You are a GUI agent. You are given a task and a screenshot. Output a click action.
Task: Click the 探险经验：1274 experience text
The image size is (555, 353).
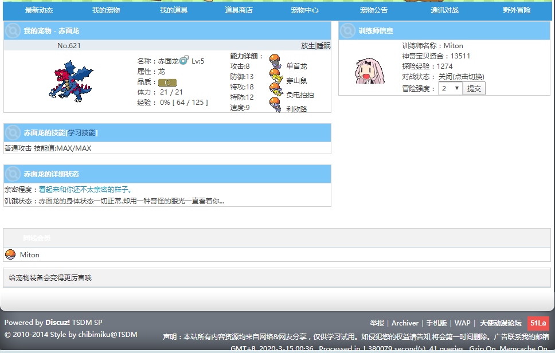pyautogui.click(x=427, y=66)
